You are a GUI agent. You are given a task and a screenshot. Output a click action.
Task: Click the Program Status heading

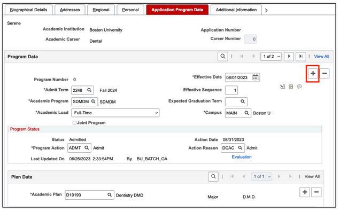[x=25, y=129]
